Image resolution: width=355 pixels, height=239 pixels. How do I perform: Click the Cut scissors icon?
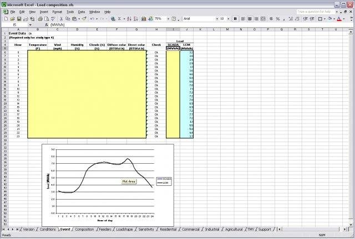pyautogui.click(x=61, y=19)
